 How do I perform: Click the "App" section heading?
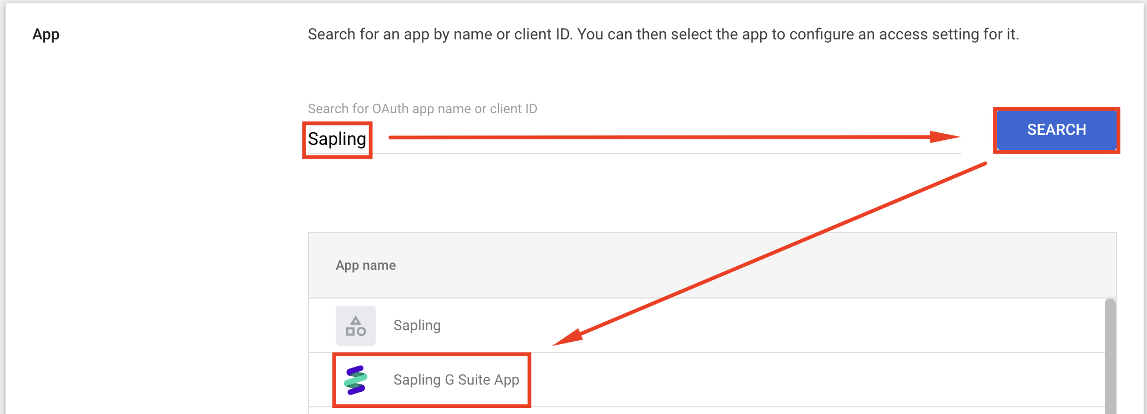point(46,34)
